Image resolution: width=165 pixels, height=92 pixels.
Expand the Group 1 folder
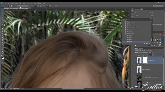pyautogui.click(x=137, y=65)
